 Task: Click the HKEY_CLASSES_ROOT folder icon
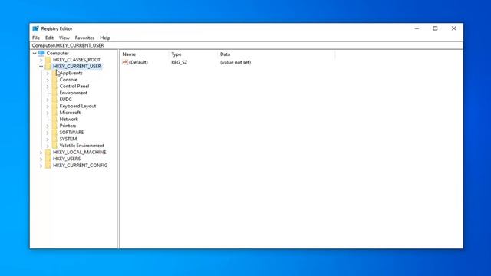click(x=48, y=60)
